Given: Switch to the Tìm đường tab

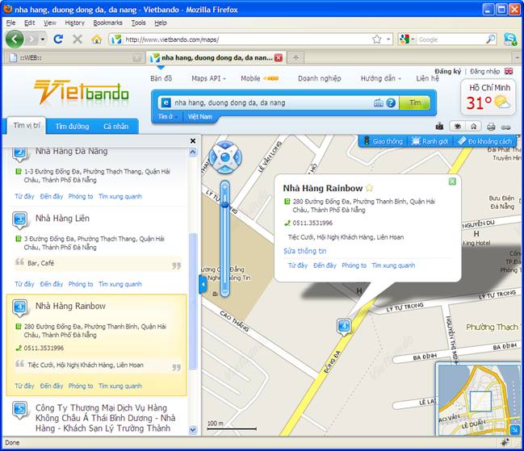Looking at the screenshot, I should 72,127.
